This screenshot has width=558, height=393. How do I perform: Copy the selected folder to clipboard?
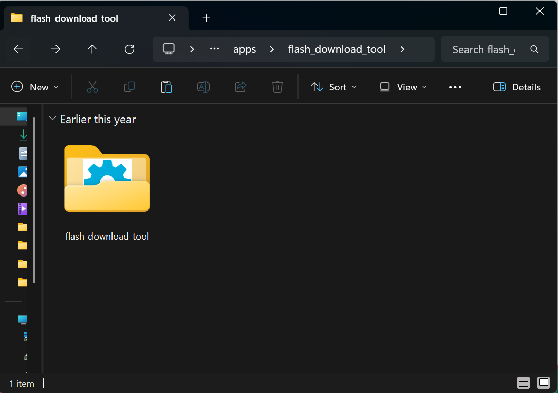[129, 87]
